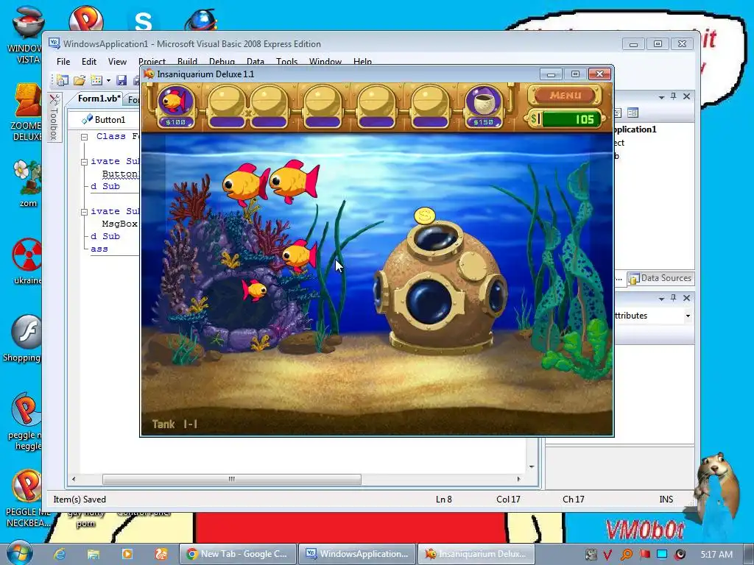Click the small guppy inside the coral cave
The height and width of the screenshot is (565, 754).
(x=254, y=290)
